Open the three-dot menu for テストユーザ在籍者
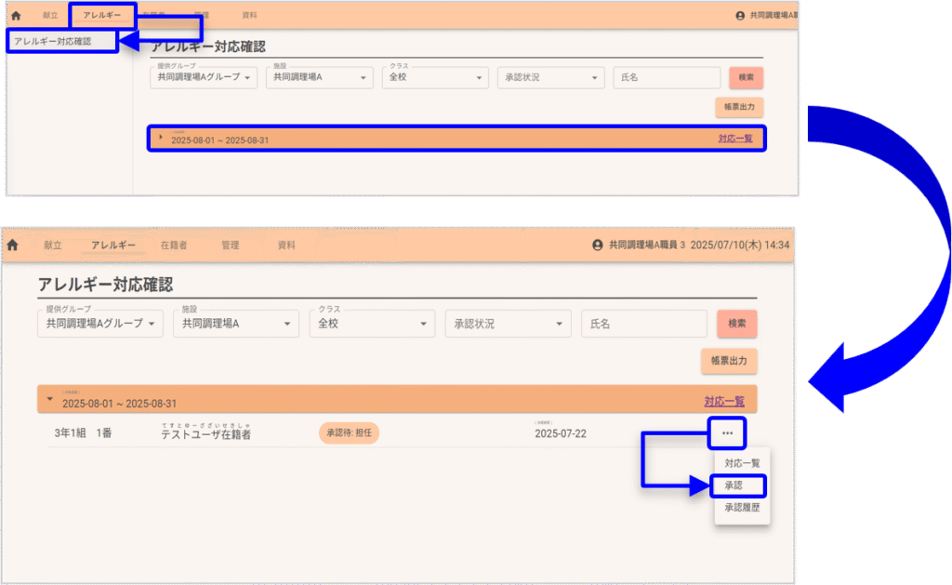Image resolution: width=952 pixels, height=585 pixels. 726,433
